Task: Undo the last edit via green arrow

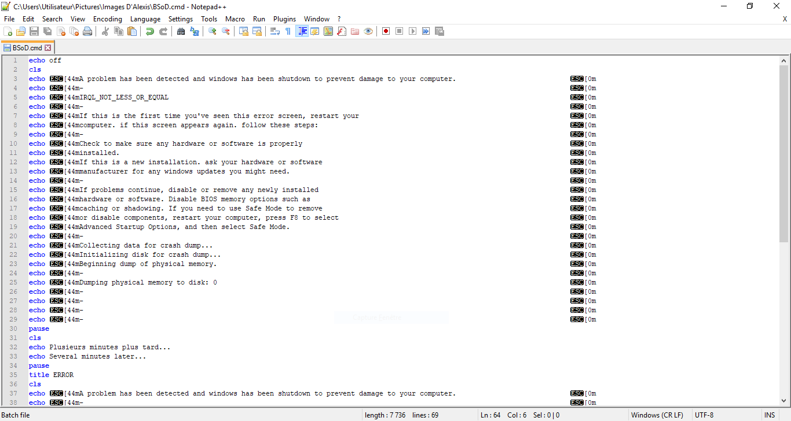Action: coord(150,31)
